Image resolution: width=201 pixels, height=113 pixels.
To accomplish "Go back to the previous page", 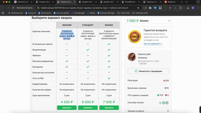I will 3,8.
